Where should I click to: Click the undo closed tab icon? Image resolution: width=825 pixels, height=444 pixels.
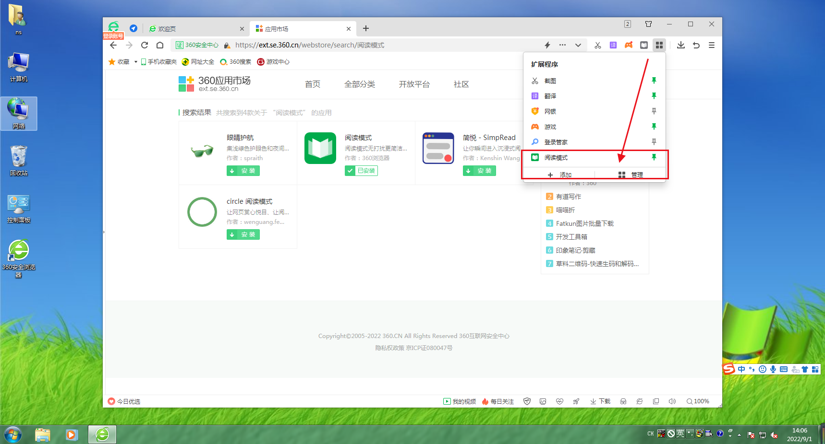click(696, 45)
